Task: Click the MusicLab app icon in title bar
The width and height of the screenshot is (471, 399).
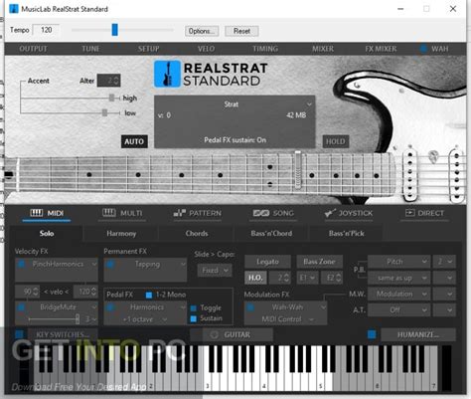Action: pyautogui.click(x=14, y=9)
